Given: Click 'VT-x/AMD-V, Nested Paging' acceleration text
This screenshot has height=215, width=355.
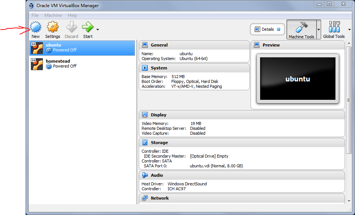Looking at the screenshot, I should coord(197,86).
